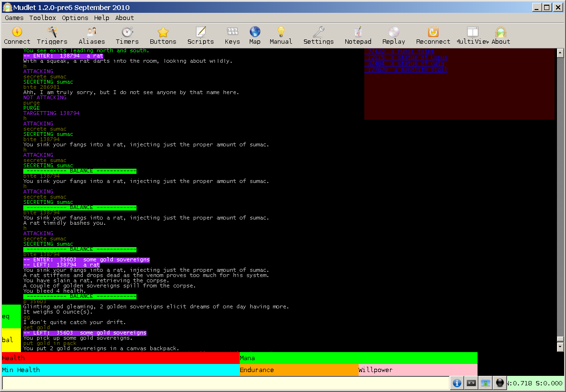Open Settings wrench icon
The width and height of the screenshot is (566, 392).
click(x=318, y=36)
